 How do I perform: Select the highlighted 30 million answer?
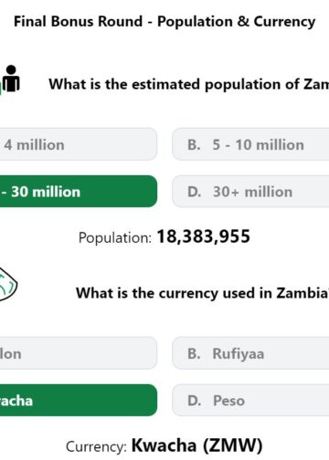point(79,192)
